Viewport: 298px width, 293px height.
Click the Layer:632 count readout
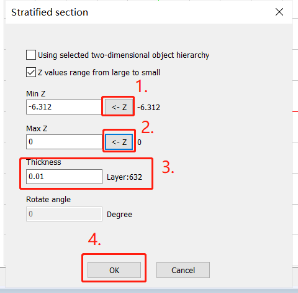tap(124, 177)
